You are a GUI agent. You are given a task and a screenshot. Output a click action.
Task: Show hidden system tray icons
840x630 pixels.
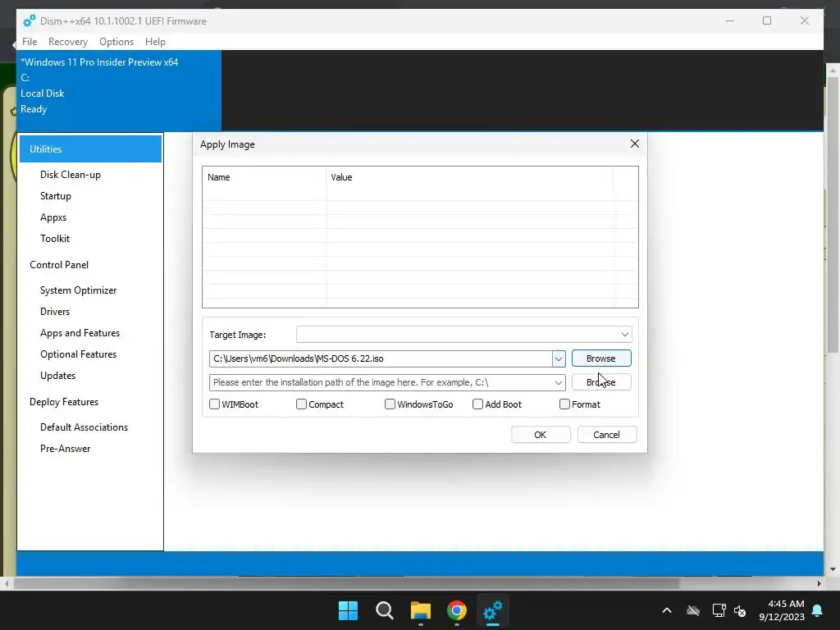tap(667, 610)
